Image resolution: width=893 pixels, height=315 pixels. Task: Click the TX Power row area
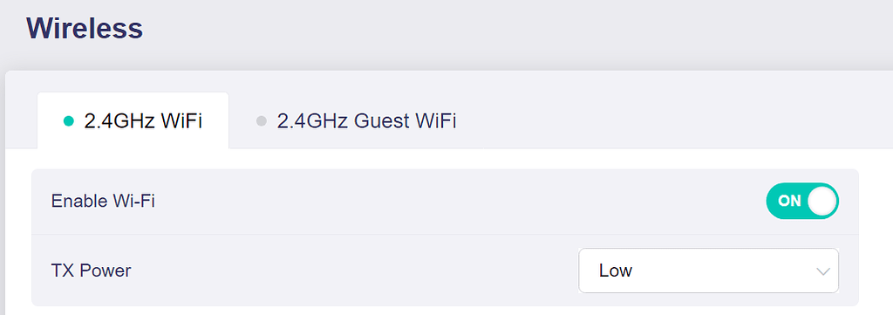(x=445, y=270)
